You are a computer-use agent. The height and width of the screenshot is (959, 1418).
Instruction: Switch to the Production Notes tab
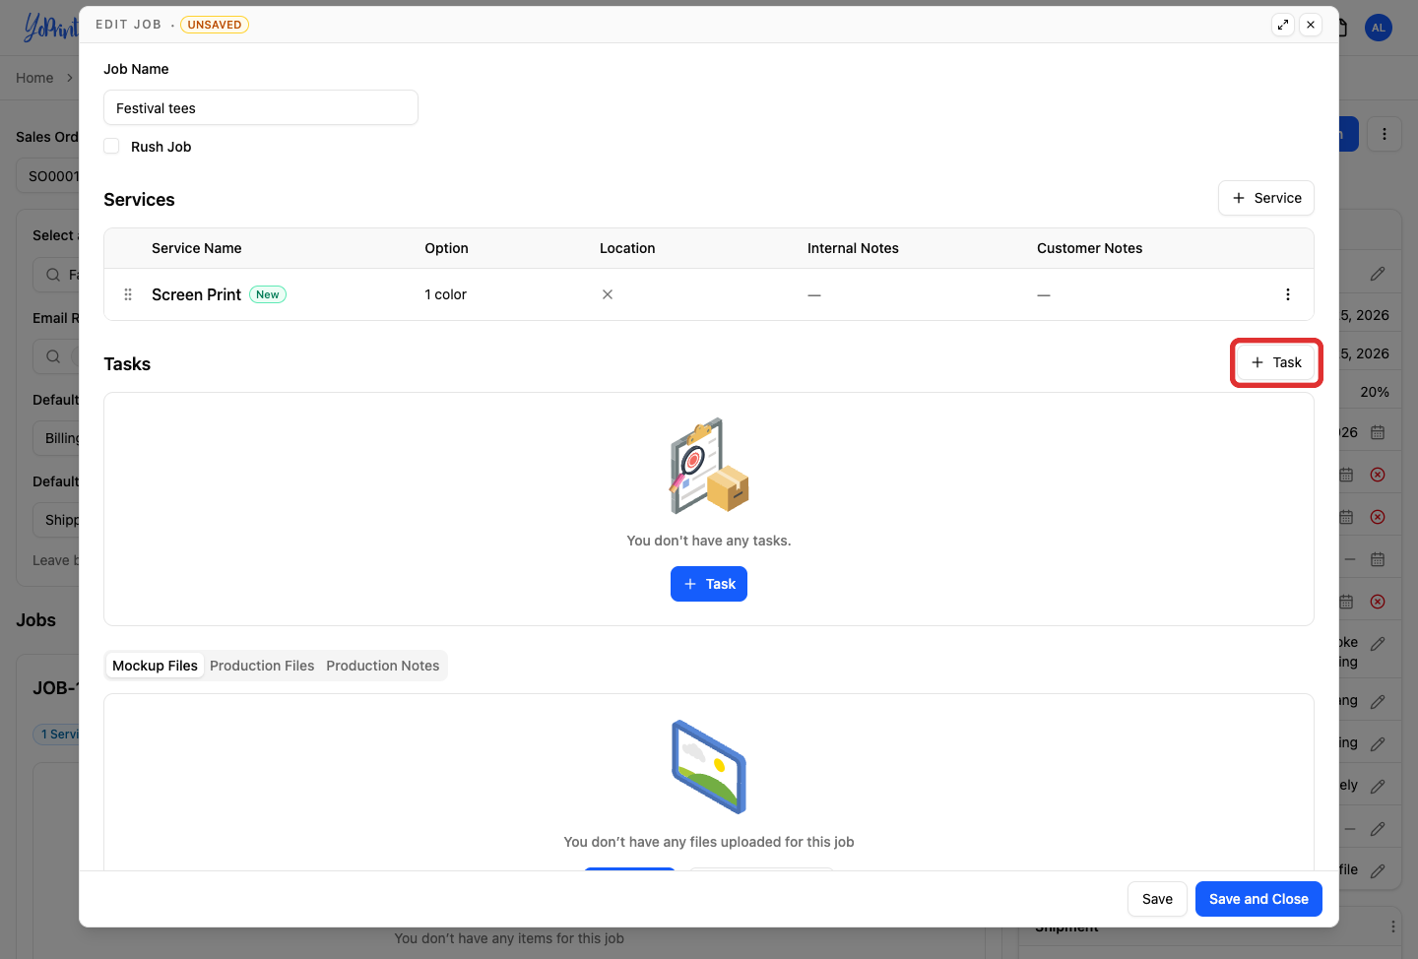383,666
